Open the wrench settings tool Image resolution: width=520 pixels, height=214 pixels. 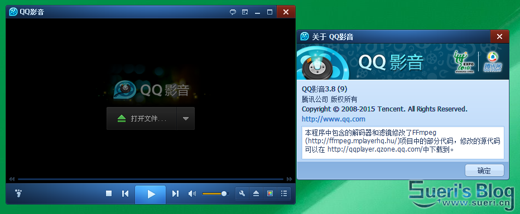click(242, 193)
